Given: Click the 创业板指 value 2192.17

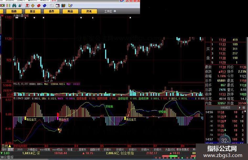Looking at the screenshot, I should click(152, 153).
